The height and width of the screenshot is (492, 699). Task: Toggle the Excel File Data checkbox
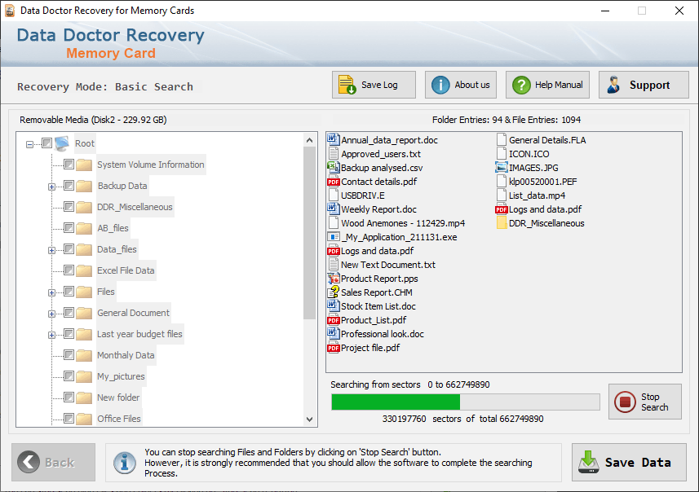pos(69,270)
